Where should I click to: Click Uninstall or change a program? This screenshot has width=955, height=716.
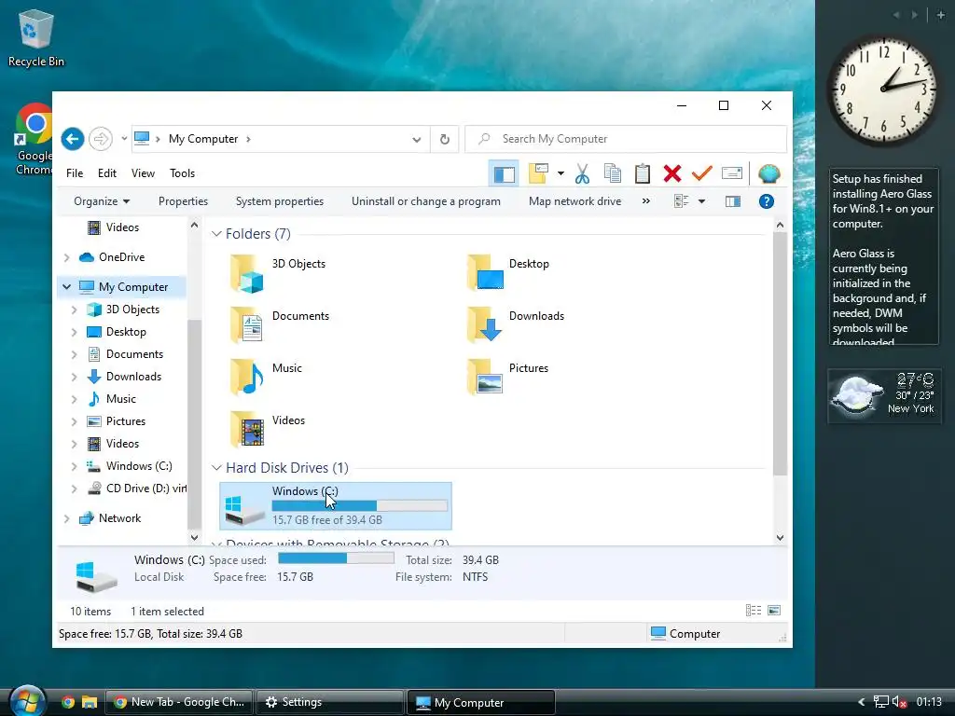pos(425,201)
